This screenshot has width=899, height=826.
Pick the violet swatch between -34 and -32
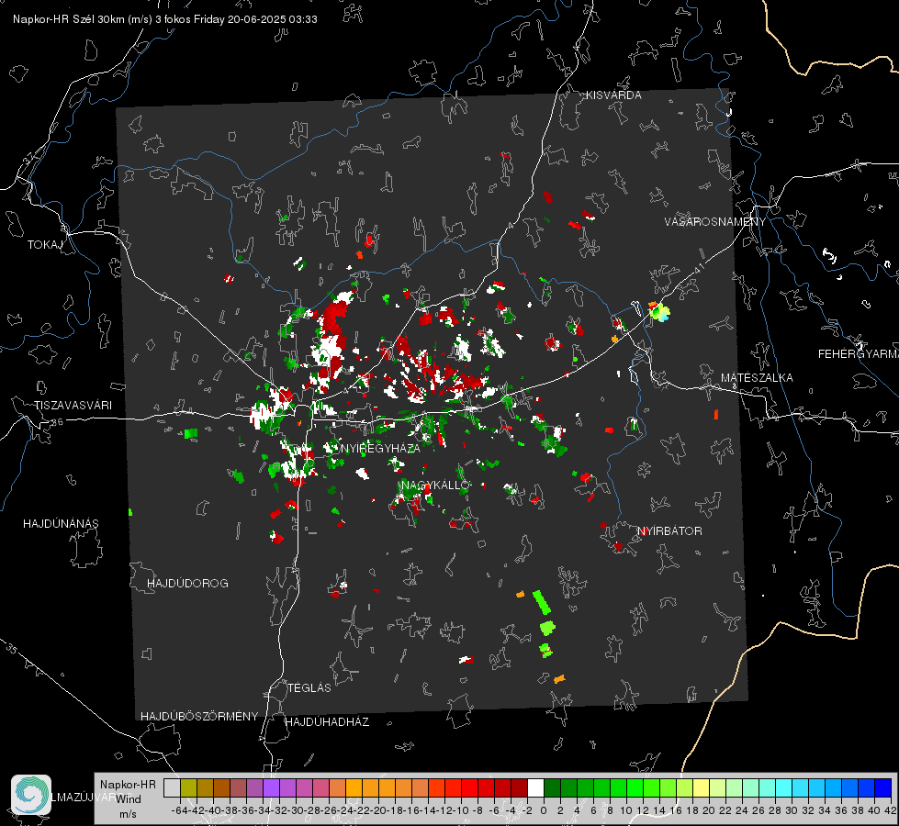271,787
